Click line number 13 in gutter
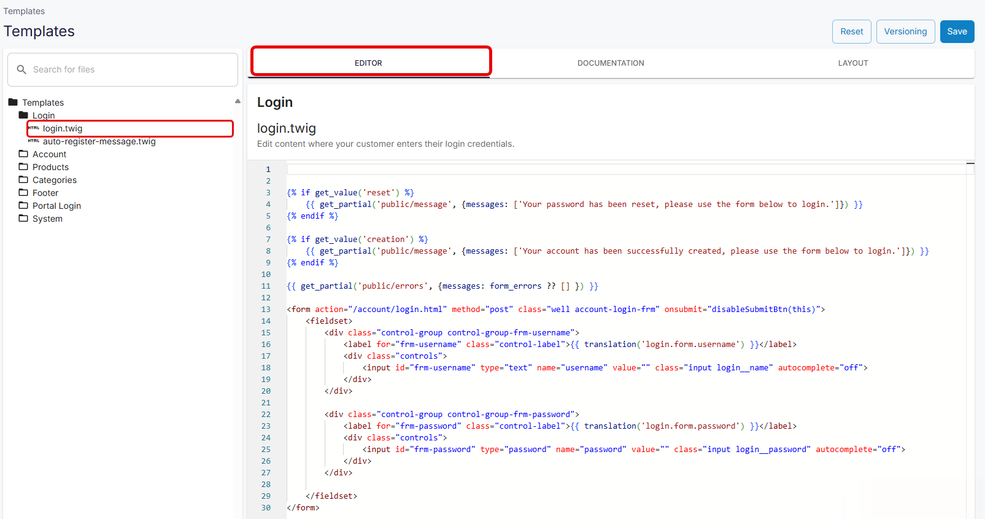The image size is (985, 519). click(x=266, y=309)
